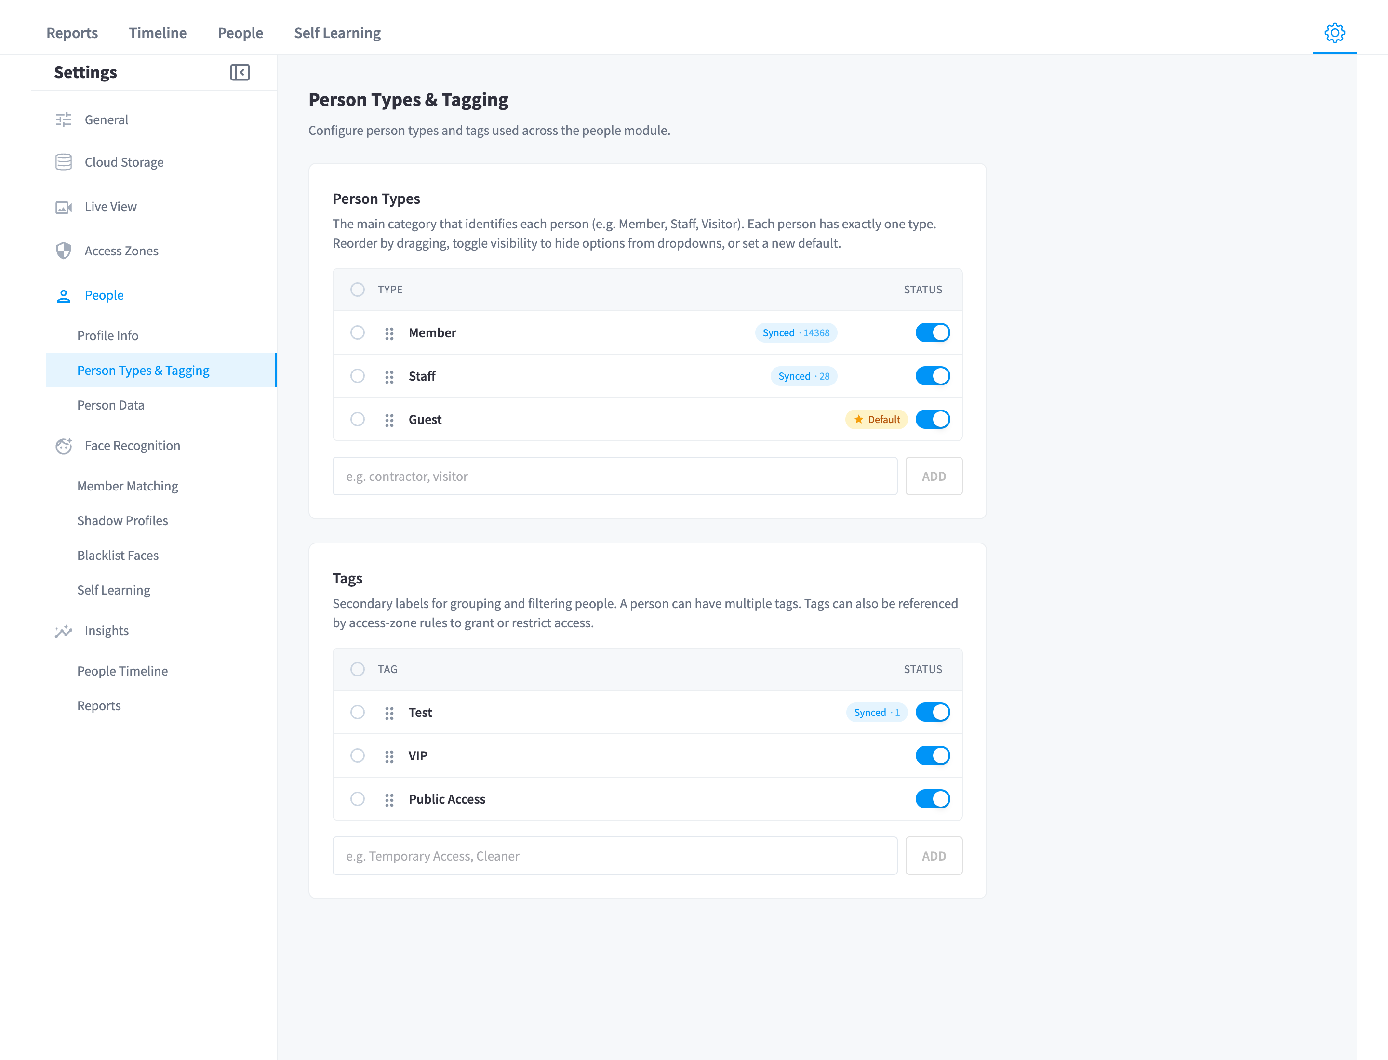The width and height of the screenshot is (1388, 1060).
Task: Select the VIP tag radio button
Action: coord(357,756)
